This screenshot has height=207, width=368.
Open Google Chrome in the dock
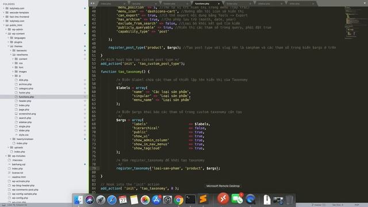(x=179, y=200)
